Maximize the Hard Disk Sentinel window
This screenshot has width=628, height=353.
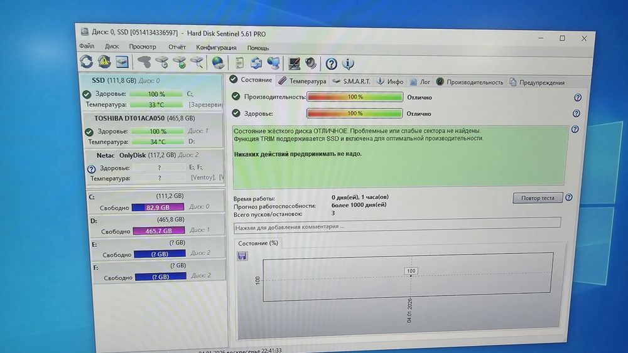pyautogui.click(x=562, y=38)
